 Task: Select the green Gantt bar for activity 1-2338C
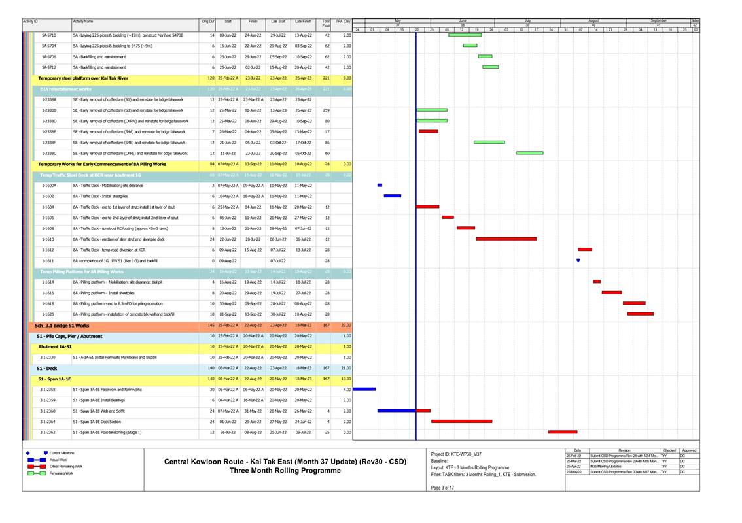529,153
